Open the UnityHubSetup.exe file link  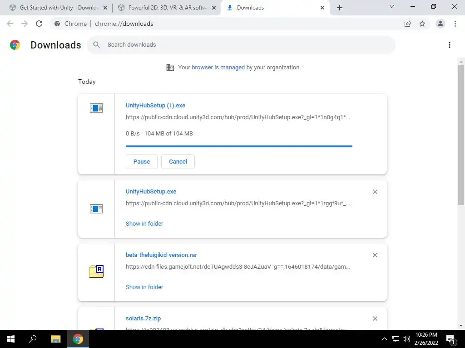click(151, 192)
